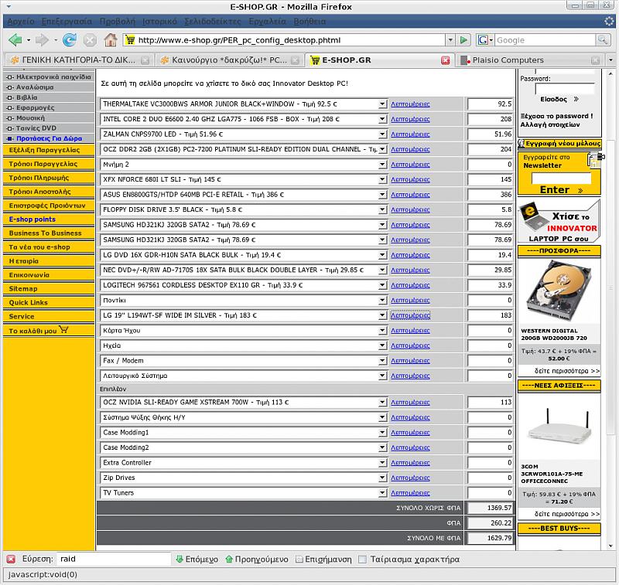The height and width of the screenshot is (585, 619).
Task: Click the Ξέχασα το password link
Action: pos(556,116)
